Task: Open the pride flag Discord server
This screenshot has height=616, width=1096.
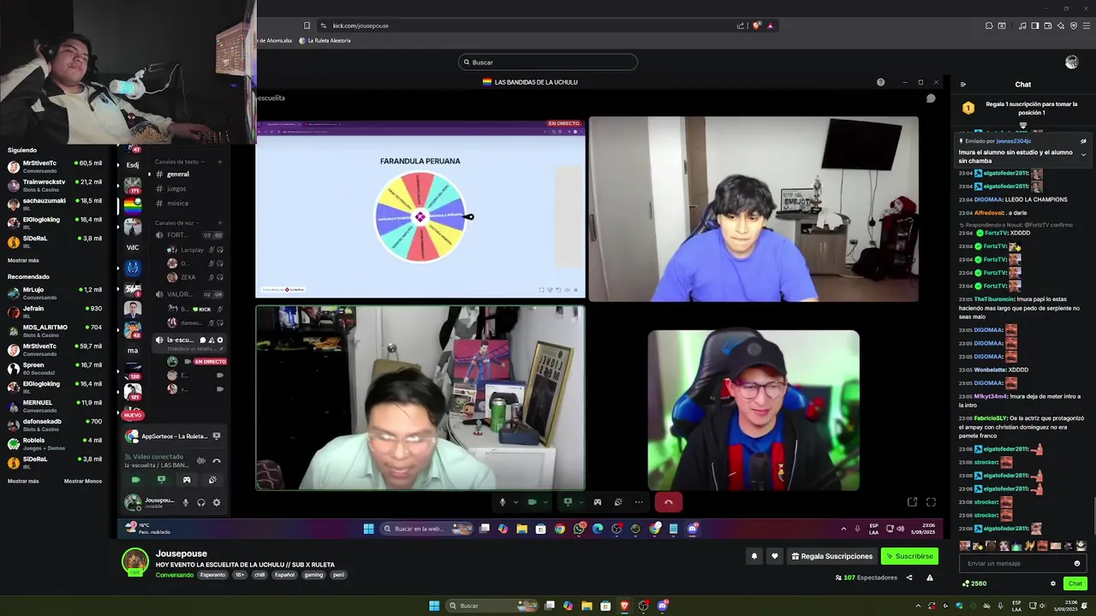Action: tap(133, 206)
